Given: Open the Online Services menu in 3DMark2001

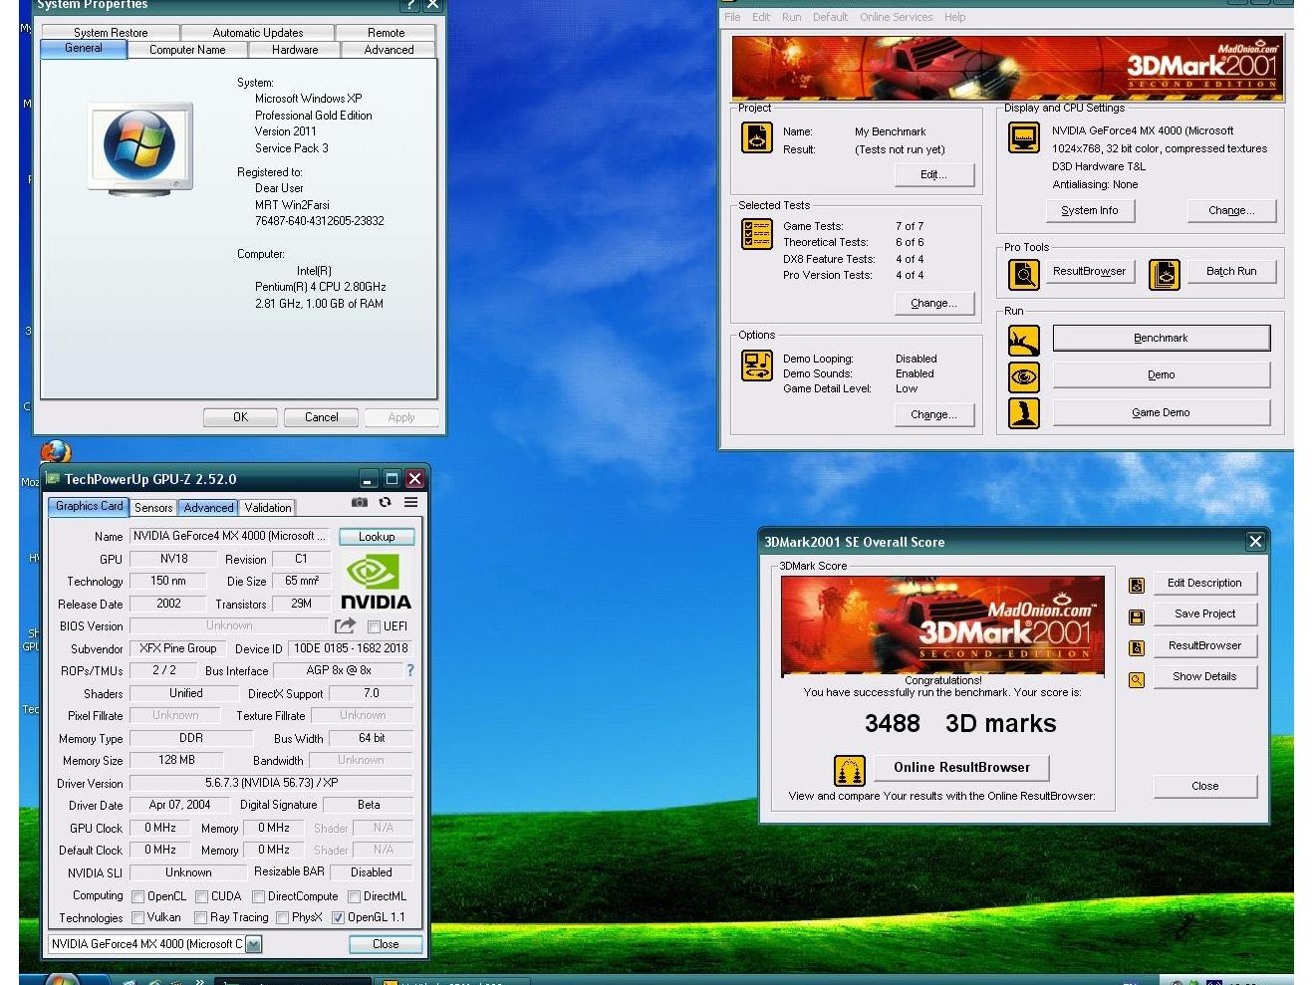Looking at the screenshot, I should click(897, 17).
